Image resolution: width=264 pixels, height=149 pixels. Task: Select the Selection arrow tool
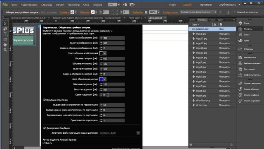tap(5, 24)
